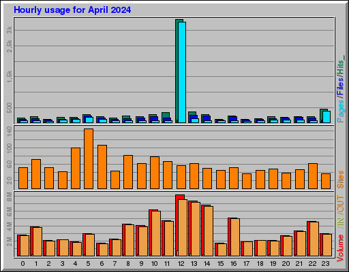This screenshot has height=272, width=349.
Task: Click the hour 0 axis label
Action: [22, 264]
